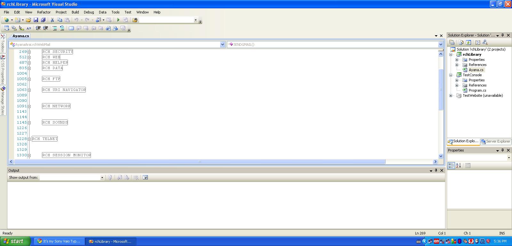Click View Class Diagram icon

coord(485,42)
